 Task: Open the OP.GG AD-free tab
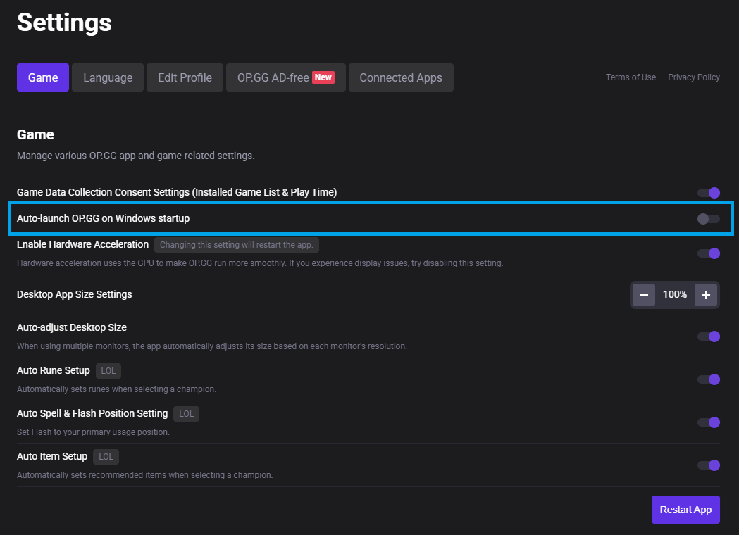coord(285,77)
